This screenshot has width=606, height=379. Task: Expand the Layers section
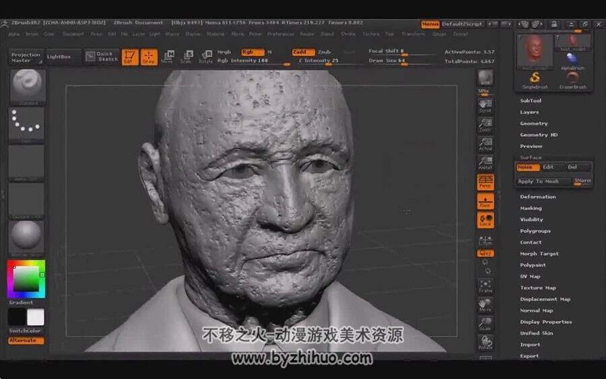pos(529,112)
